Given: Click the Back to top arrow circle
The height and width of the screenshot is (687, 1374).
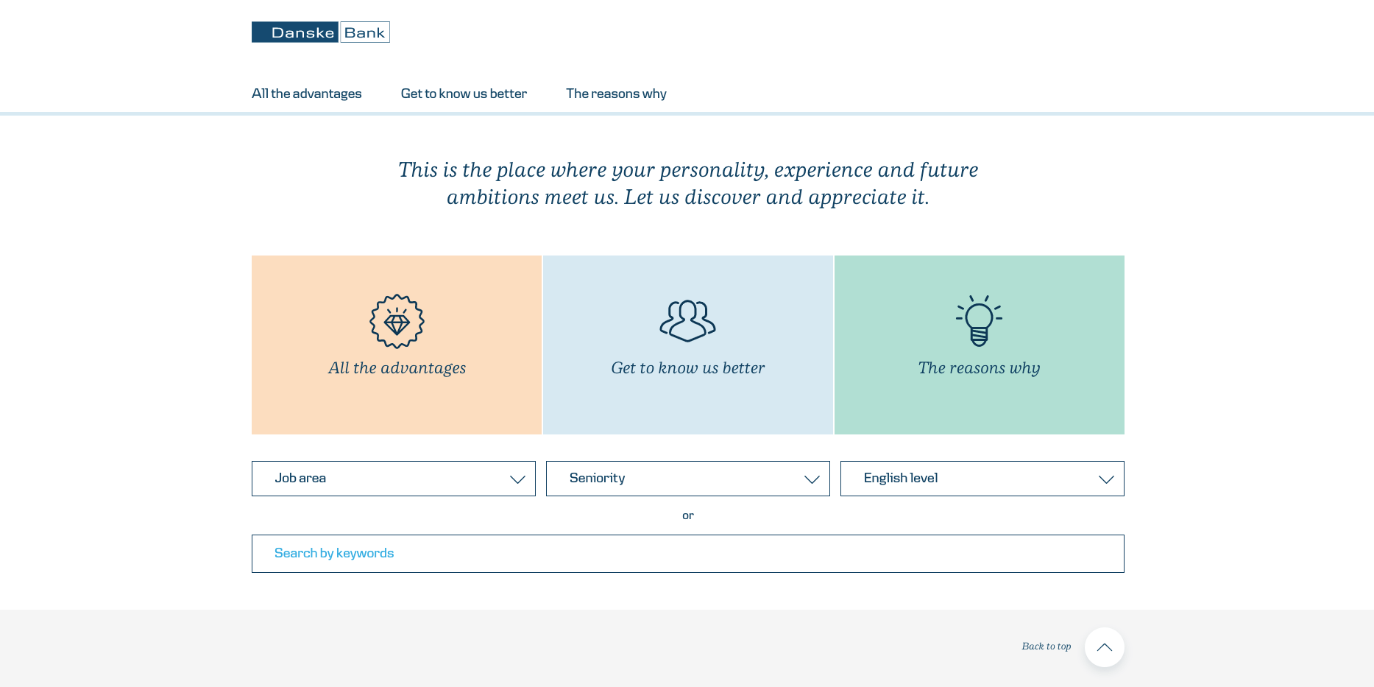Looking at the screenshot, I should pyautogui.click(x=1104, y=647).
